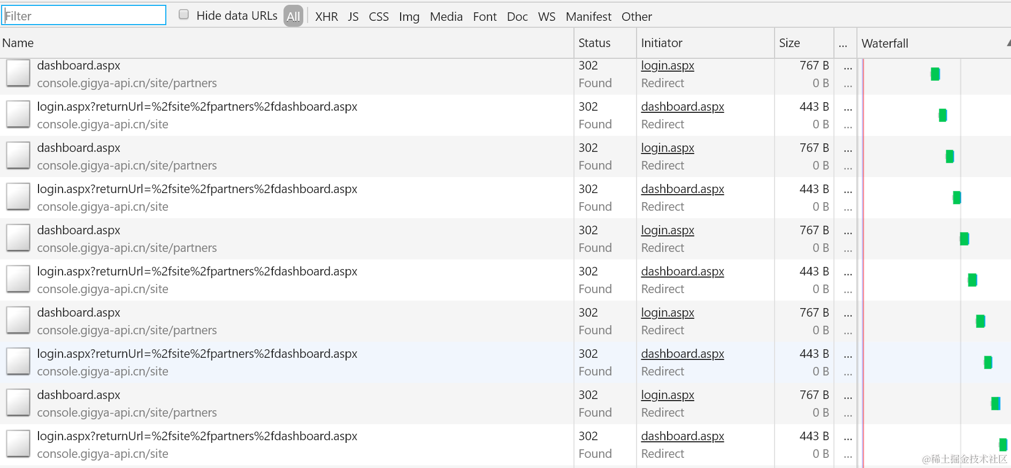This screenshot has height=468, width=1011.
Task: Sort by the Size column header
Action: [805, 43]
